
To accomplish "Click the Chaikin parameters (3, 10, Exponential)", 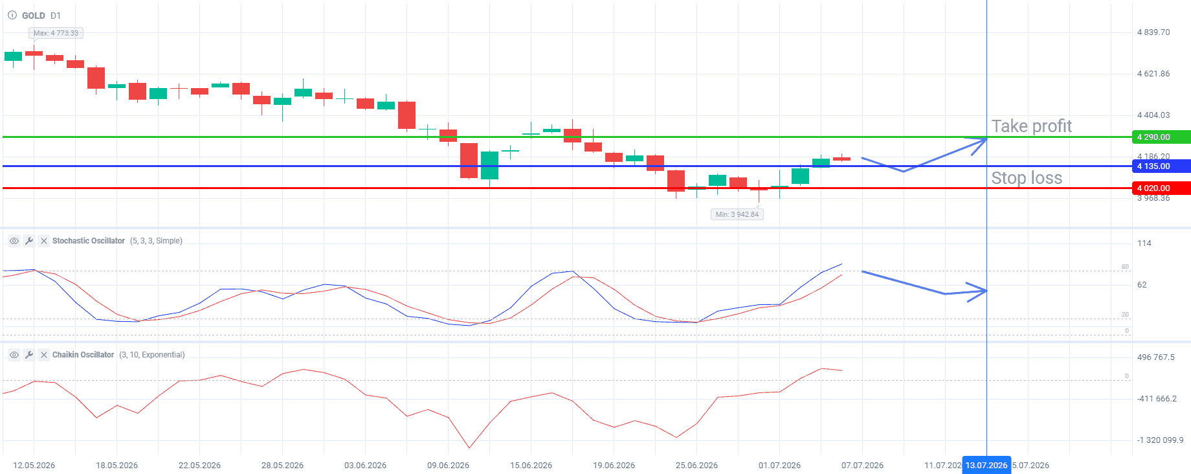I will 152,355.
